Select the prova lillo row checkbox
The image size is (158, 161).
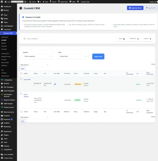(21, 79)
